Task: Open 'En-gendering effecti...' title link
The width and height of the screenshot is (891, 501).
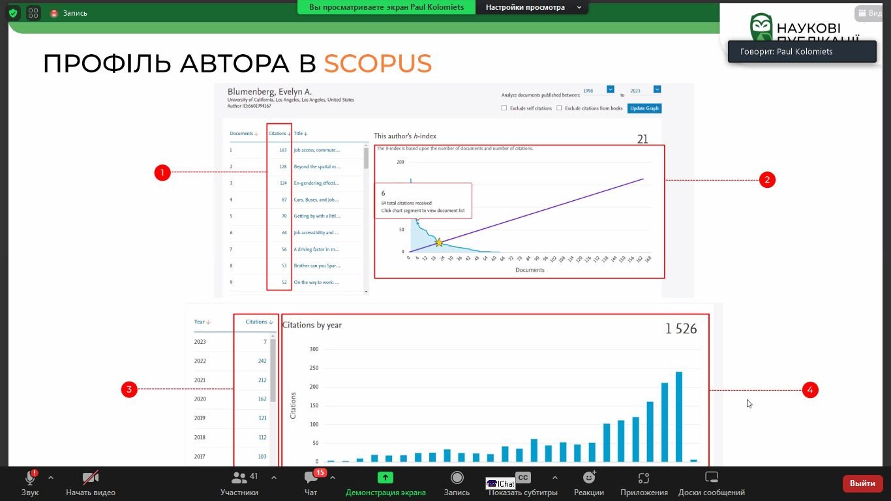Action: (317, 183)
